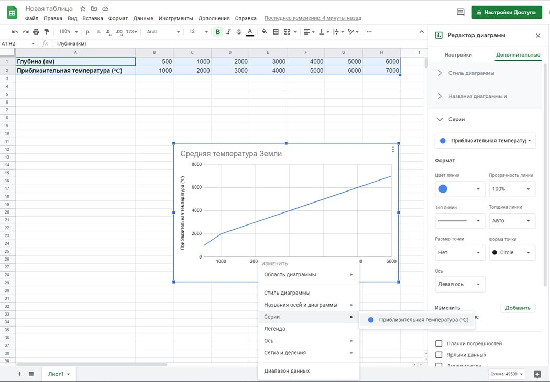Screen dimensions: 550x382
Task: Click the Добавить button
Action: click(518, 308)
